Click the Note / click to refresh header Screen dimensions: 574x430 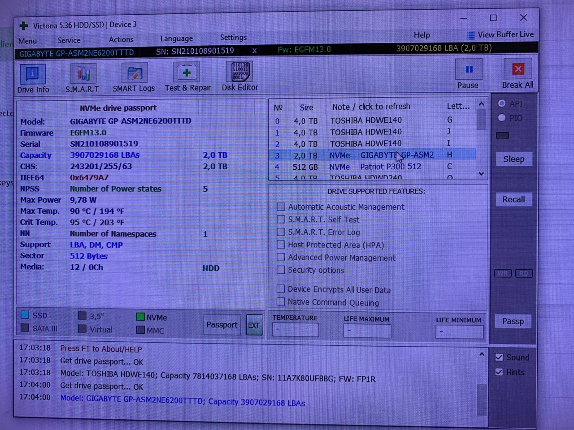[x=371, y=107]
